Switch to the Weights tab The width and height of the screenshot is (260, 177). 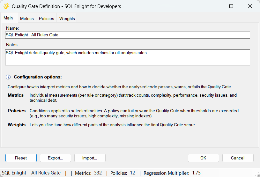[67, 18]
